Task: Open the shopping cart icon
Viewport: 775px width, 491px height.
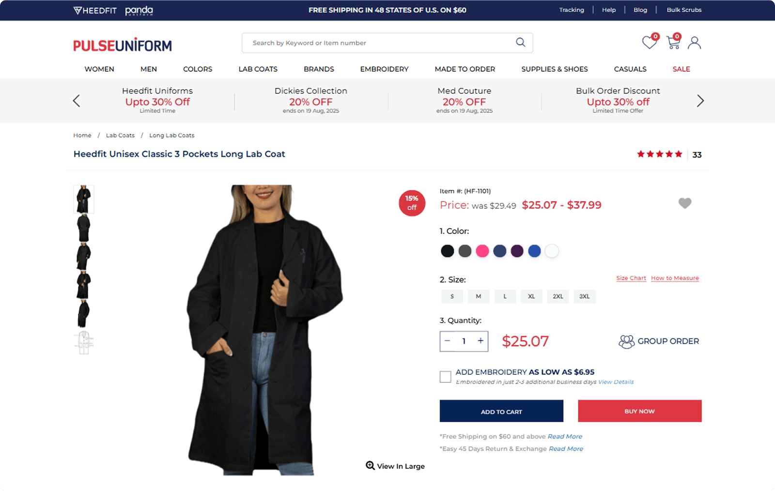Action: tap(673, 43)
